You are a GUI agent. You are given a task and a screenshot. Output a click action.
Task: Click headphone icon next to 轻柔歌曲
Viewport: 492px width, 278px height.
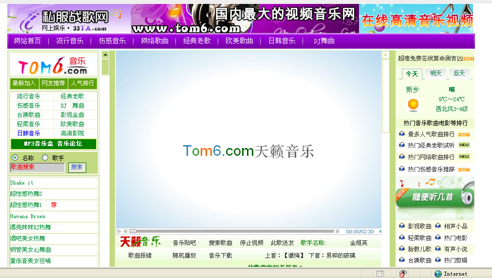(x=401, y=238)
